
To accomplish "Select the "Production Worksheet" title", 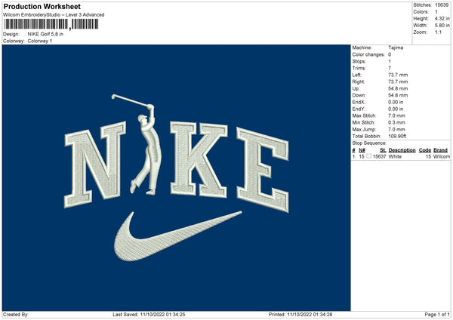I will (42, 6).
